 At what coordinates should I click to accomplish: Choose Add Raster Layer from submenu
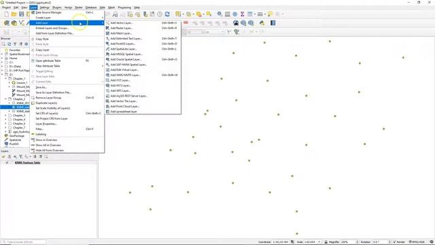143,28
